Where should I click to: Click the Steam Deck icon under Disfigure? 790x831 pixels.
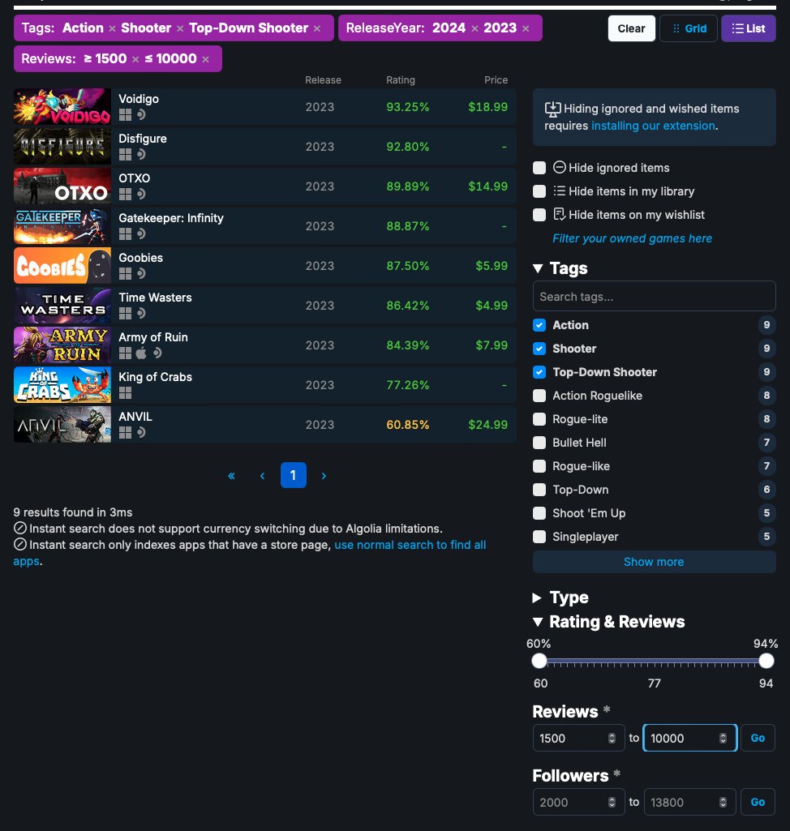(141, 154)
